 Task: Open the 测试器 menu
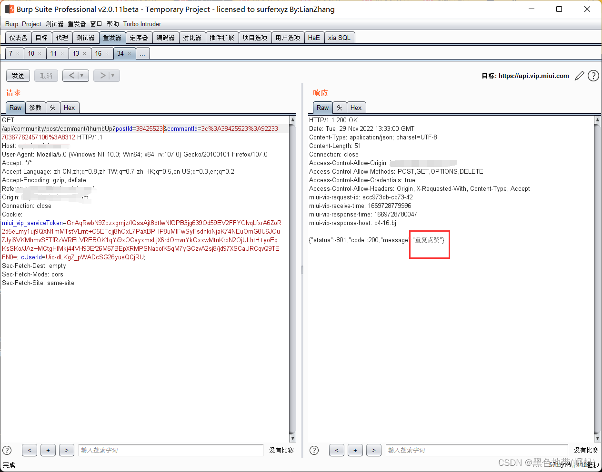click(54, 24)
